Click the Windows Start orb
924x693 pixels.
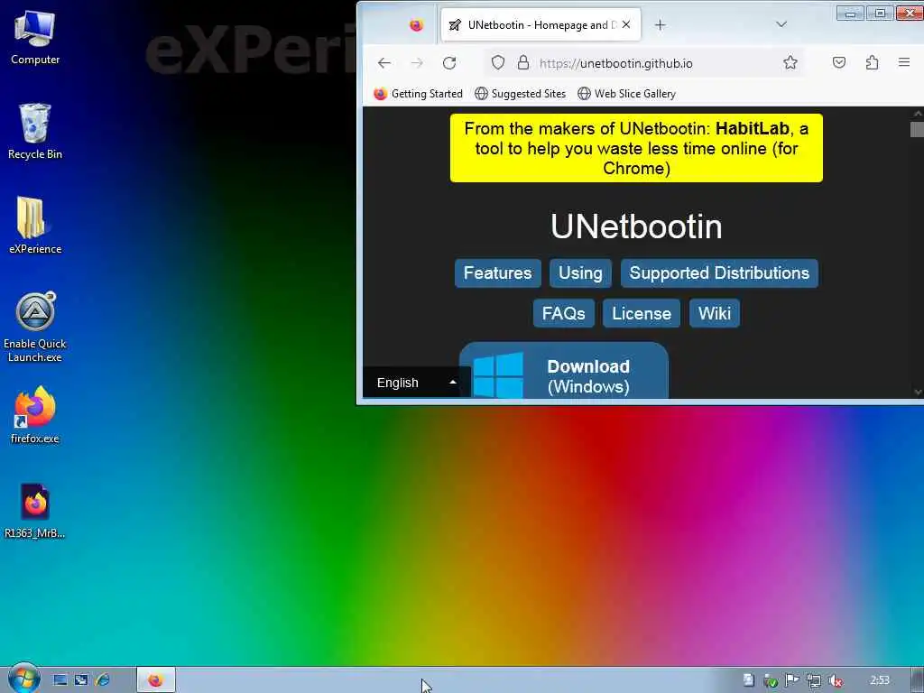tap(23, 679)
